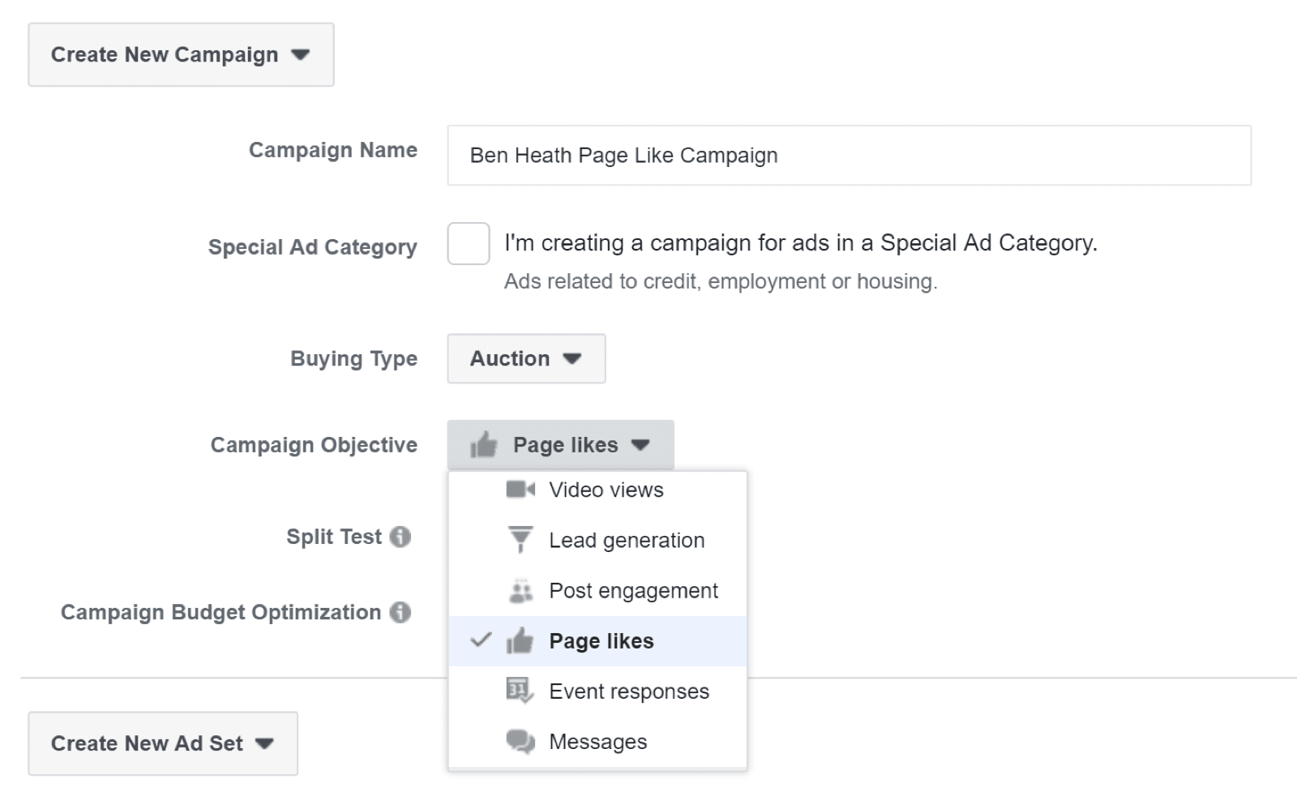Image resolution: width=1297 pixels, height=792 pixels.
Task: Click the Split Test info icon
Action: 400,537
